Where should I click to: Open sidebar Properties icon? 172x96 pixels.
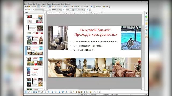146,17
